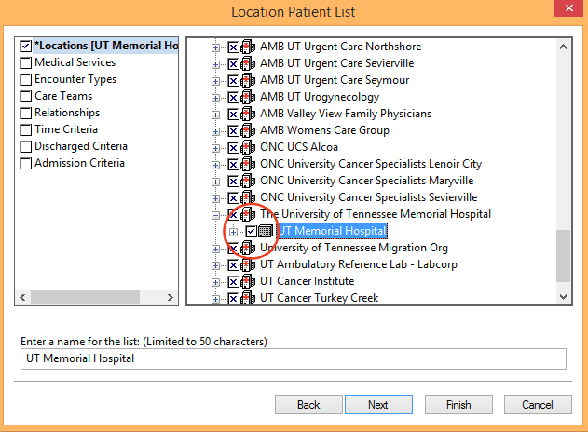Collapse The University of Tennessee Memorial Hospital node
This screenshot has height=432, width=588.
[x=215, y=215]
